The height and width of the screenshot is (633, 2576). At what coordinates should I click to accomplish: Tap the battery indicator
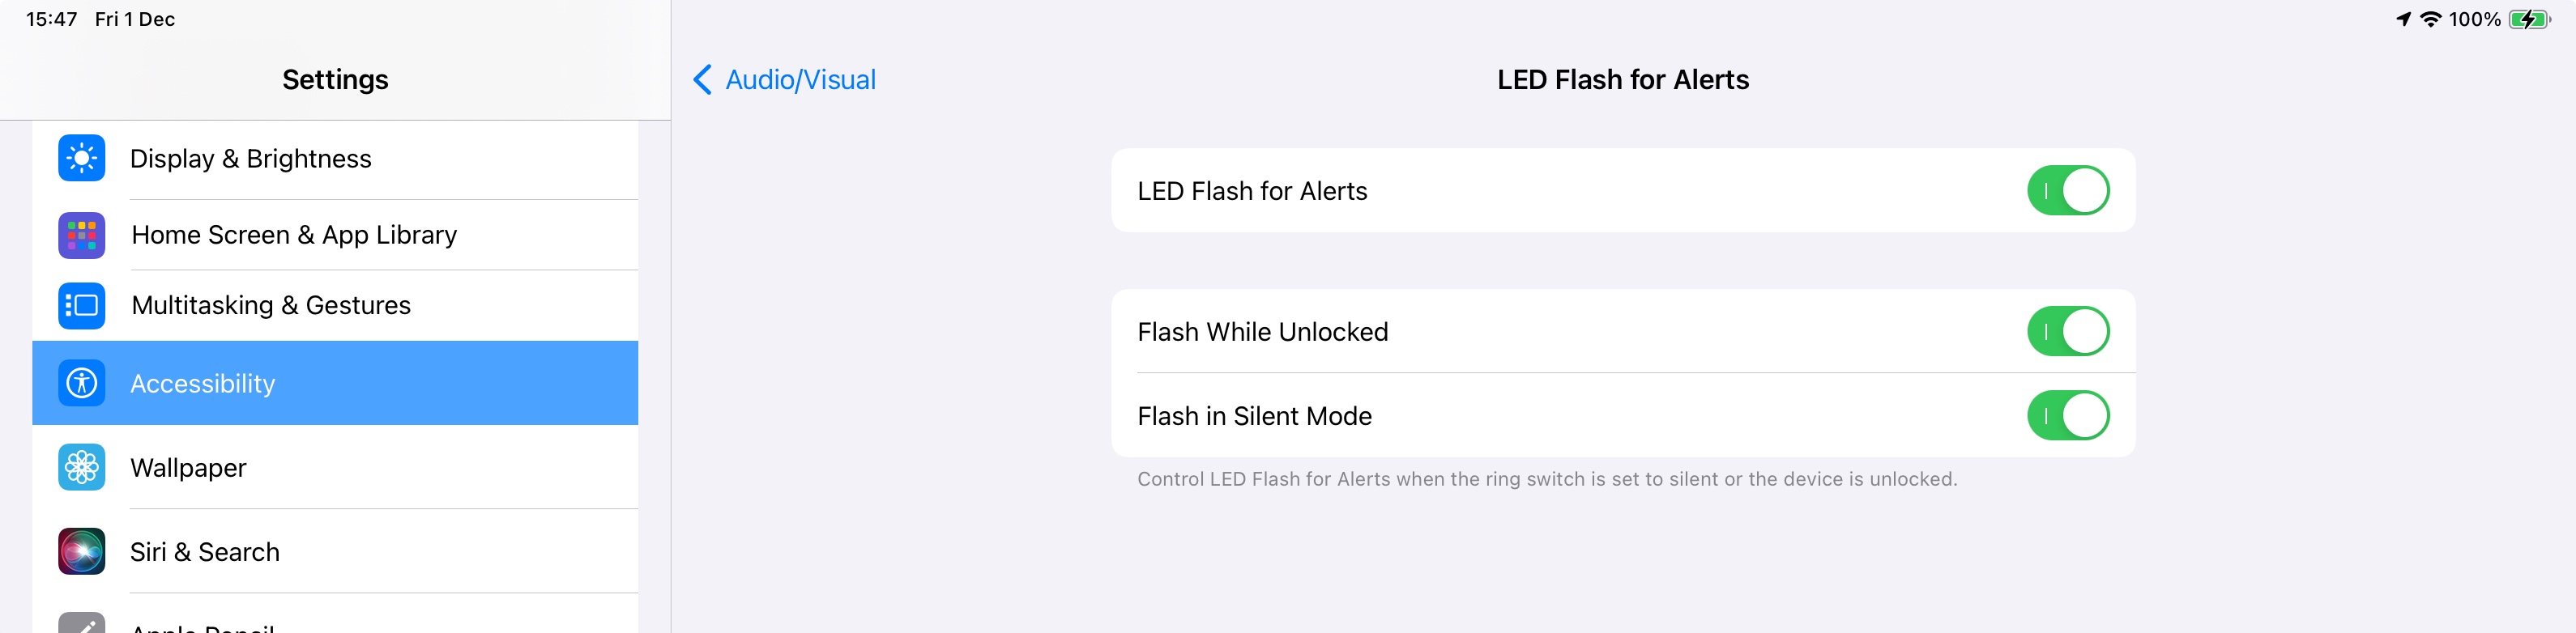tap(2533, 18)
